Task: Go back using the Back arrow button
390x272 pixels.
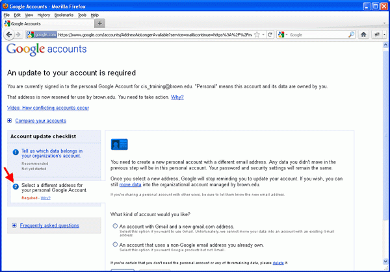Action: [9, 34]
